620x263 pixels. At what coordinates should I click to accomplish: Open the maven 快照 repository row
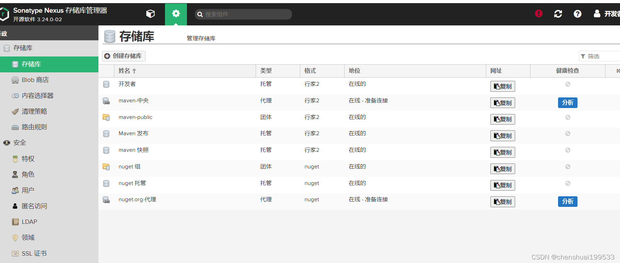point(359,152)
